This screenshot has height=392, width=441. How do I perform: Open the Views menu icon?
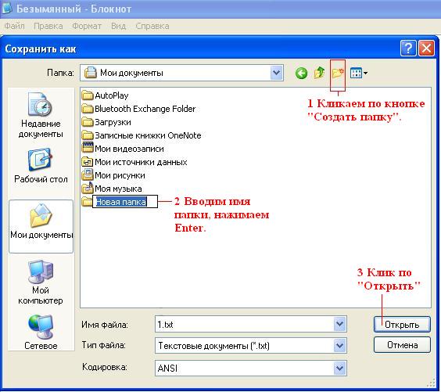coord(359,74)
